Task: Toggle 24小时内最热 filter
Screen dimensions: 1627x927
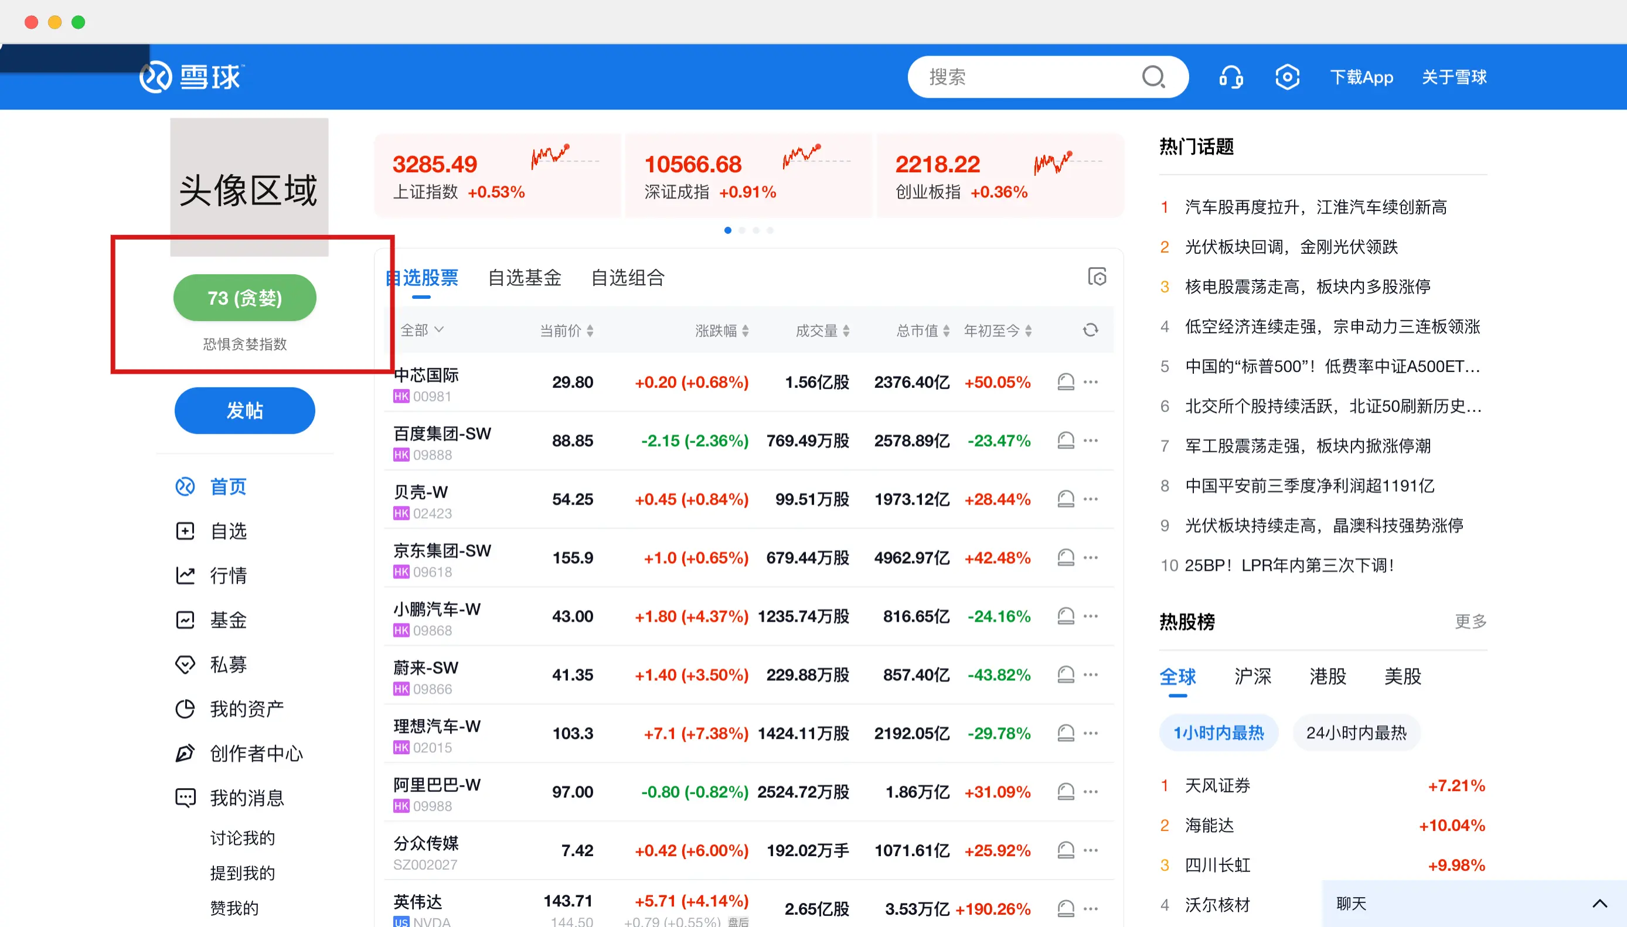Action: click(1356, 733)
